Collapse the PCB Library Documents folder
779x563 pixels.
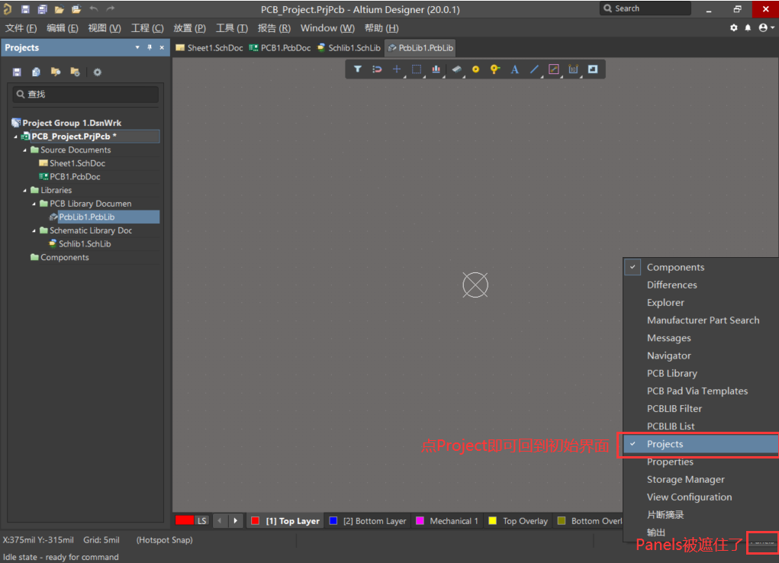[x=34, y=204]
